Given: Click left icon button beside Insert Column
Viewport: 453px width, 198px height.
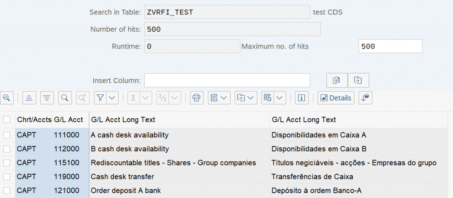Looking at the screenshot, I should coord(337,80).
